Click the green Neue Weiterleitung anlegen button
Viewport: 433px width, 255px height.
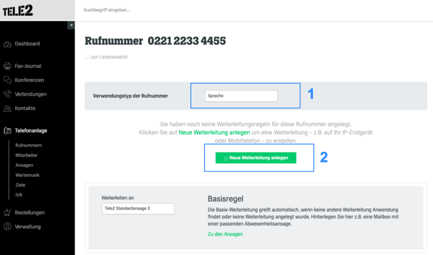(x=256, y=158)
